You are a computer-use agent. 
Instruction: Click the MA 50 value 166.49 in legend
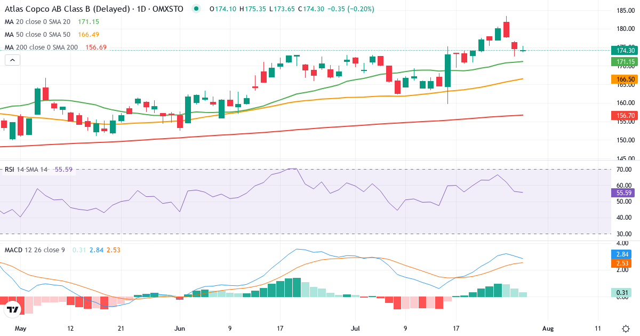pos(88,35)
